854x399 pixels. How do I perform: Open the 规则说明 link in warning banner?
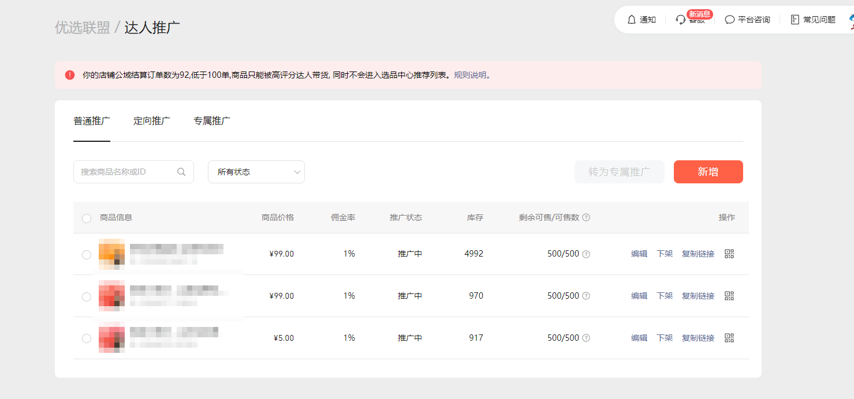(470, 75)
